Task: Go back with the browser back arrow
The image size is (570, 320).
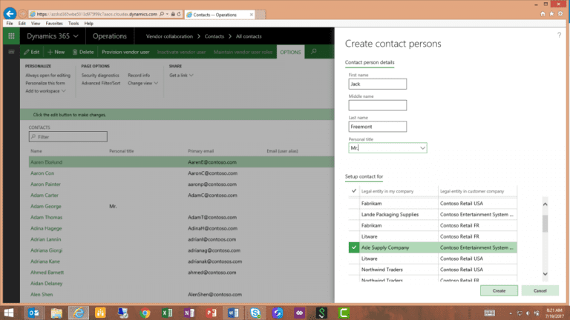Action: click(x=10, y=14)
